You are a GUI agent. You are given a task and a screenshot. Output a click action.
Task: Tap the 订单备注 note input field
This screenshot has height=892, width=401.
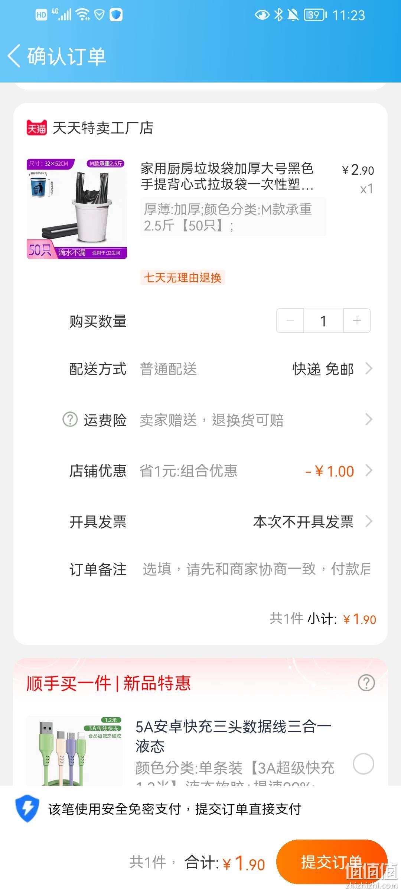click(256, 569)
